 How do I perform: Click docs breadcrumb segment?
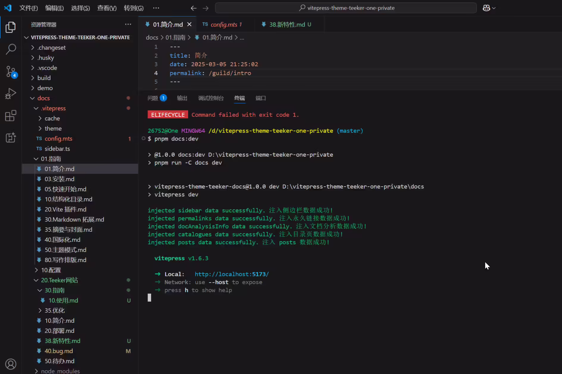(x=152, y=37)
